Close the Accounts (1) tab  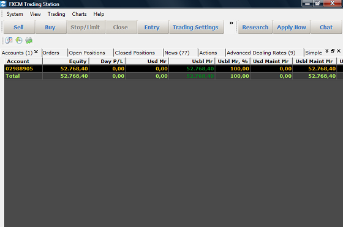[36, 52]
